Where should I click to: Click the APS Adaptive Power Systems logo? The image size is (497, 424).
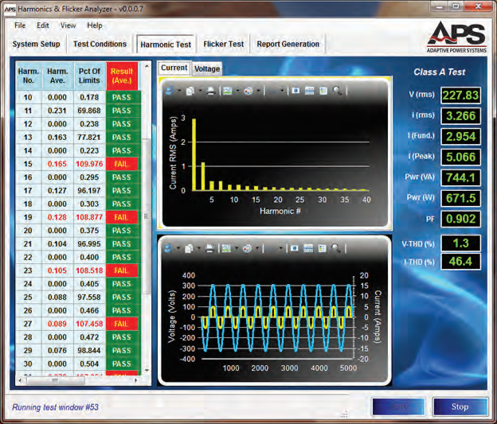coord(456,37)
